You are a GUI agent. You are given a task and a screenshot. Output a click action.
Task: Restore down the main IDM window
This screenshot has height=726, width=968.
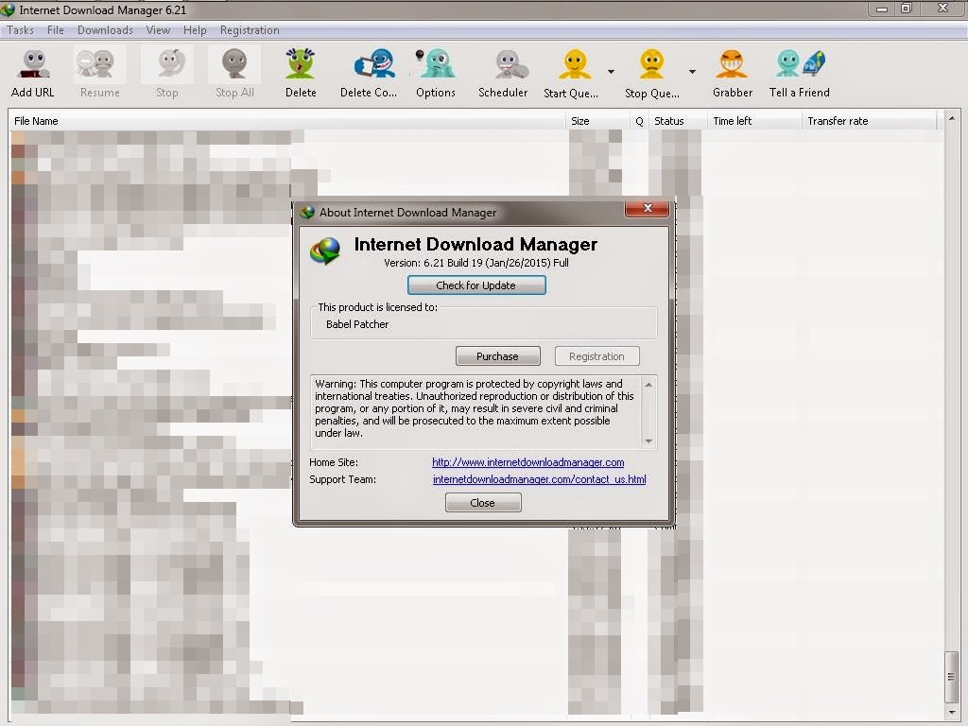(907, 9)
